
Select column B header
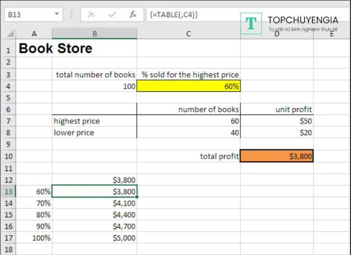(x=94, y=34)
